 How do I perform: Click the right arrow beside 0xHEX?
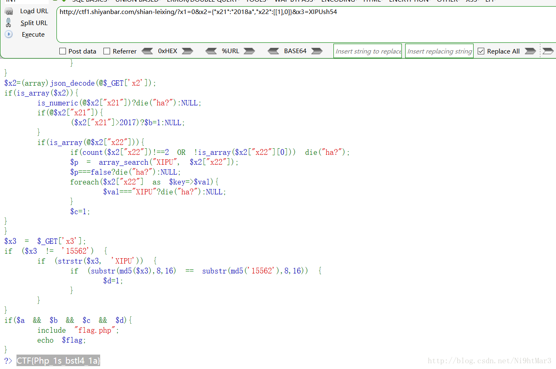pos(188,51)
